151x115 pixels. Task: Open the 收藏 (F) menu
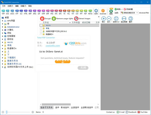pos(23,6)
